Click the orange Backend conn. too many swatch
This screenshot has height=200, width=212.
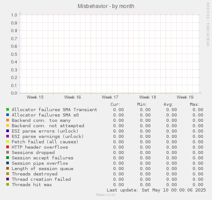click(x=8, y=120)
